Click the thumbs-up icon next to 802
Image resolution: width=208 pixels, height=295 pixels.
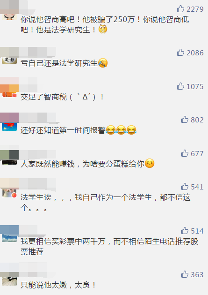click(185, 120)
